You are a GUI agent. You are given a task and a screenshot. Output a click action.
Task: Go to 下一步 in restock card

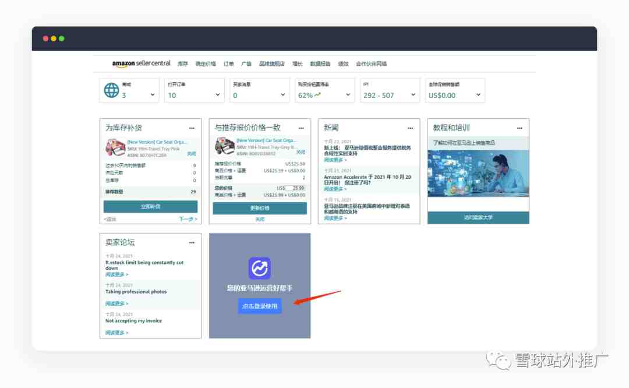click(x=188, y=219)
